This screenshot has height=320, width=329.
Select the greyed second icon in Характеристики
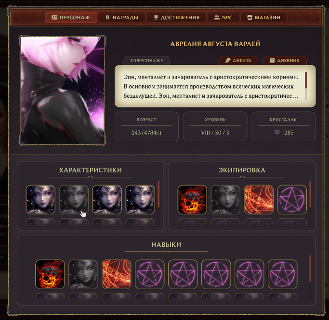pos(74,200)
